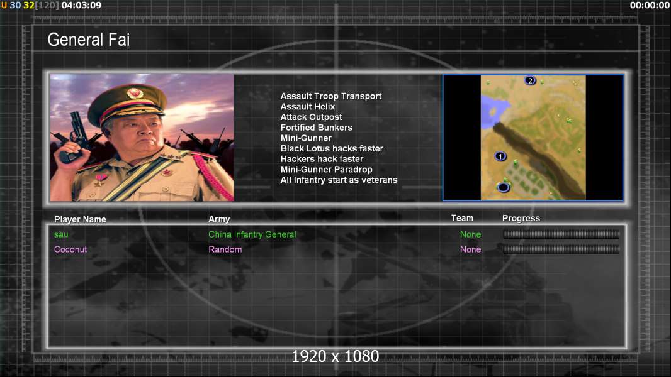Click sau's loading progress bar
This screenshot has width=671, height=377.
click(x=561, y=234)
